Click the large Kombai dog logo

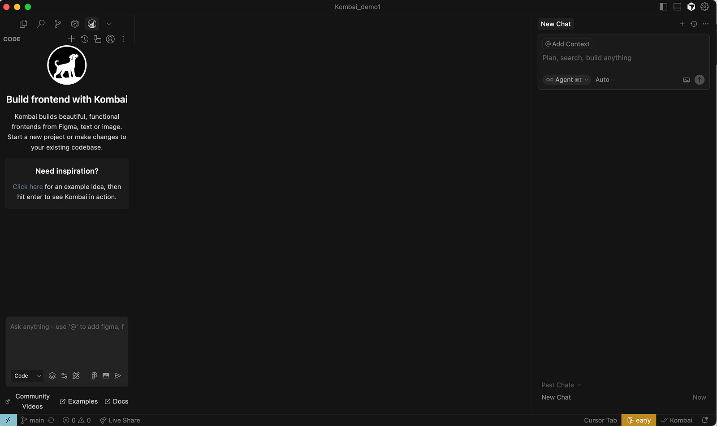pyautogui.click(x=67, y=65)
